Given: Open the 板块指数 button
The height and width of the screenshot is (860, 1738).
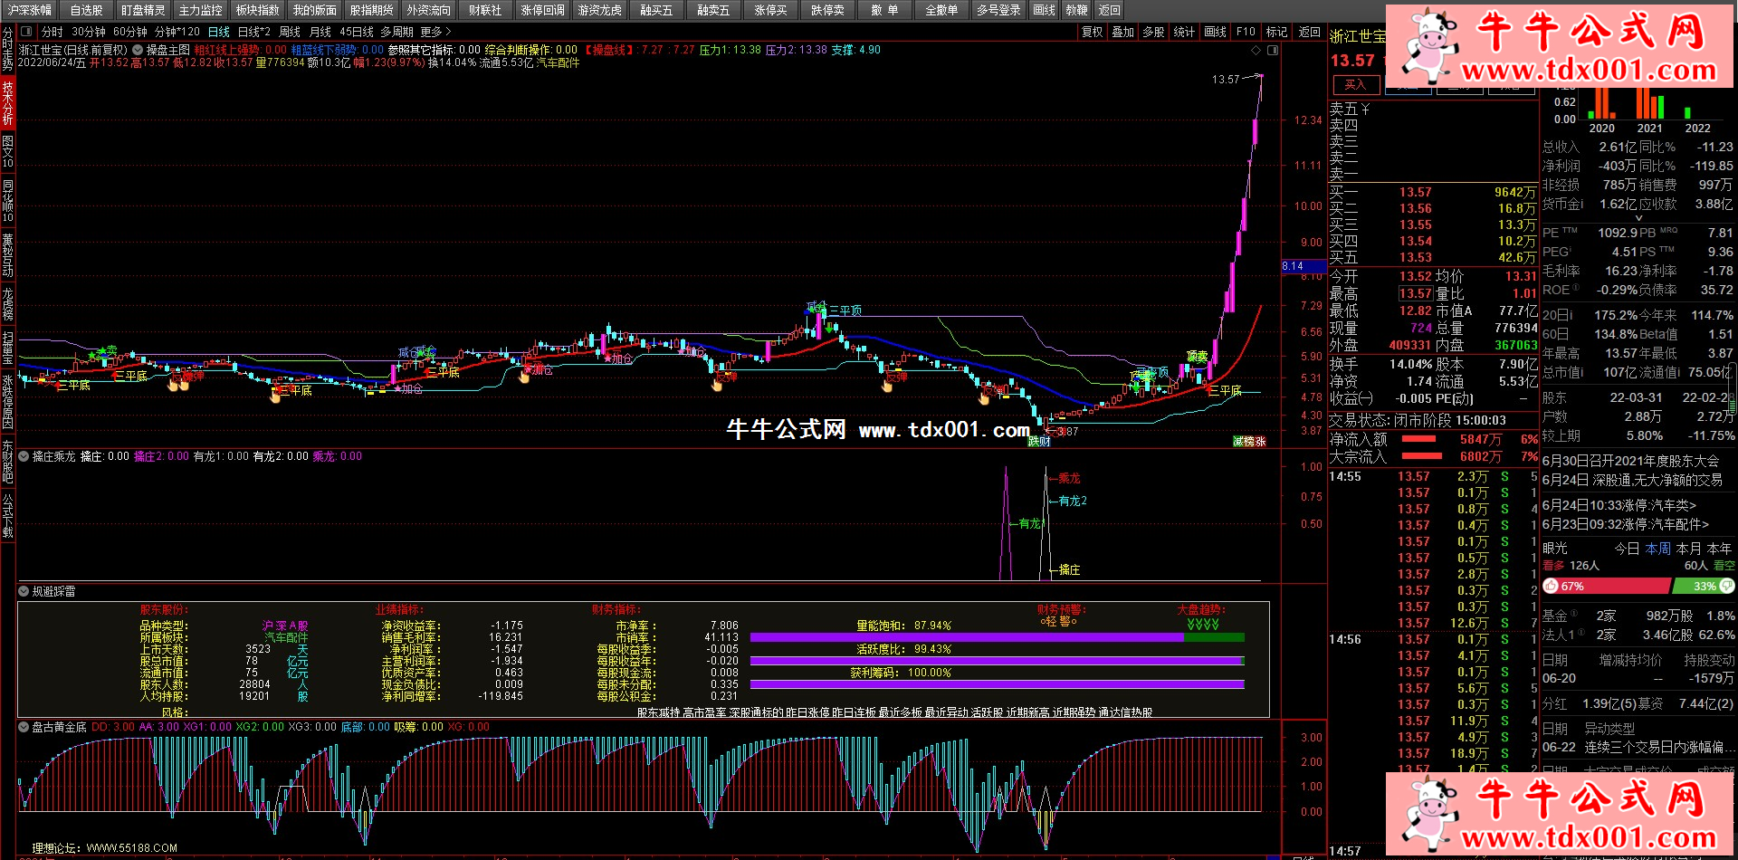Looking at the screenshot, I should 257,10.
